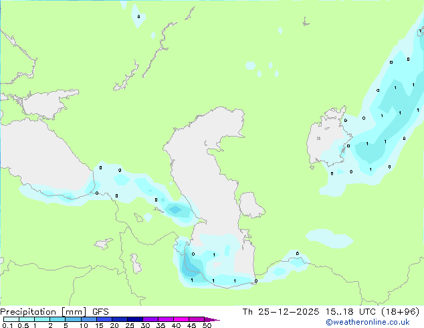The image size is (424, 328).
Task: Pick the 0.5–1 mm legend swatch
Action: [27, 319]
